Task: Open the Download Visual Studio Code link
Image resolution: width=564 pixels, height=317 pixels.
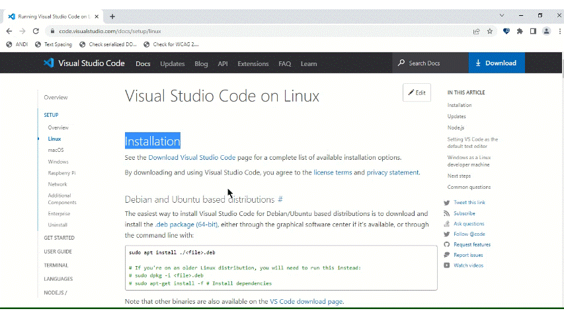Action: pyautogui.click(x=192, y=157)
